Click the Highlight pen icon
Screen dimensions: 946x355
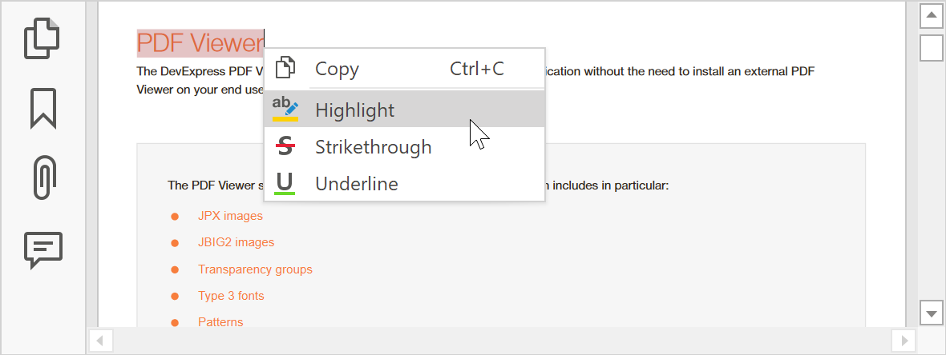[285, 110]
